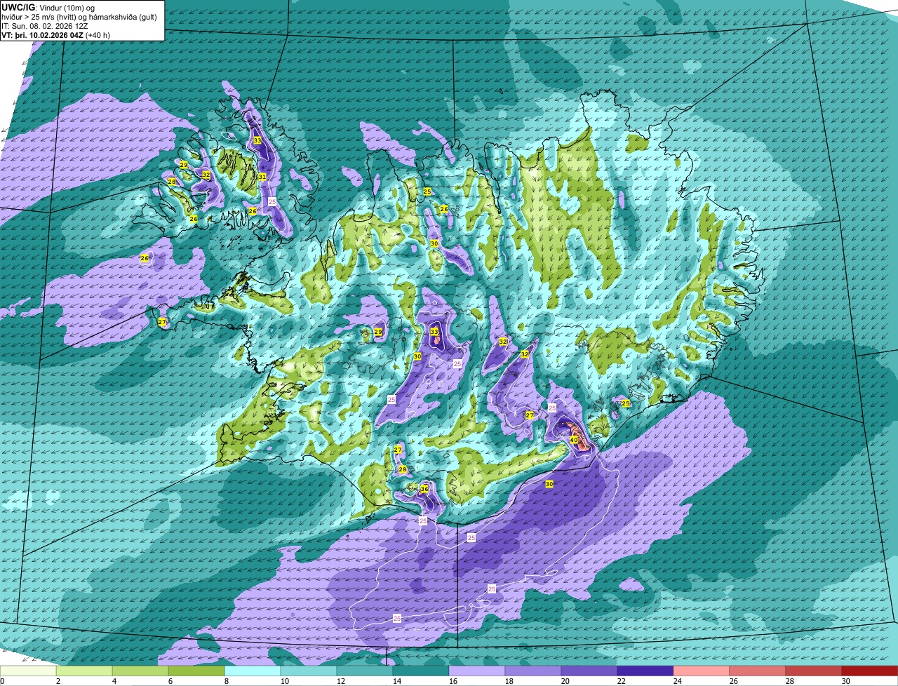The height and width of the screenshot is (686, 898).
Task: Click the 10–12 m/s light teal legend swatch
Action: pos(309,671)
